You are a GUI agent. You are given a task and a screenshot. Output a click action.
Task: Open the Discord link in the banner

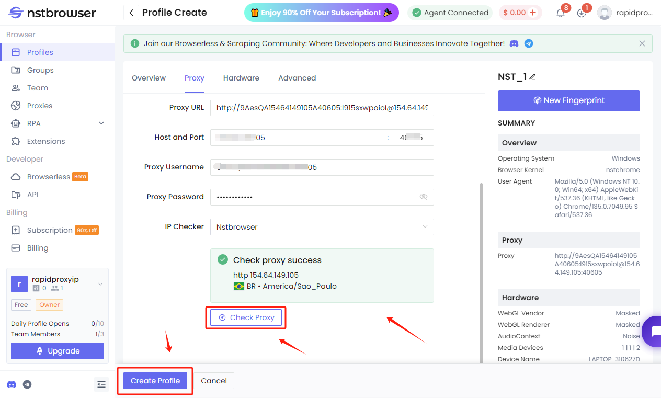click(514, 44)
